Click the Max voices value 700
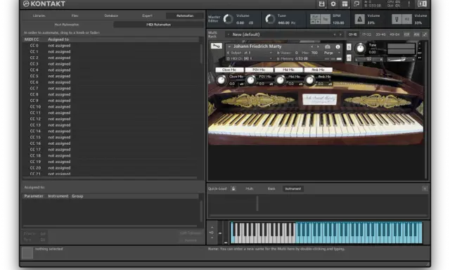Image resolution: width=450 pixels, height=270 pixels. [314, 53]
